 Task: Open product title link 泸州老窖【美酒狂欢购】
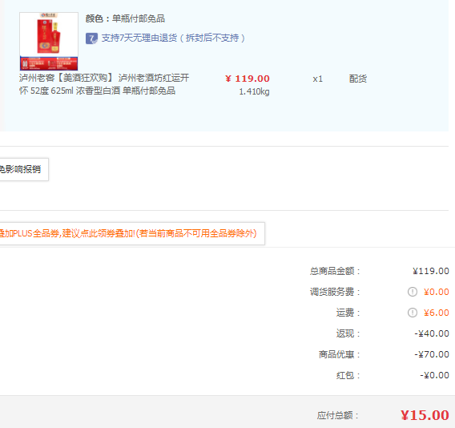(x=104, y=84)
